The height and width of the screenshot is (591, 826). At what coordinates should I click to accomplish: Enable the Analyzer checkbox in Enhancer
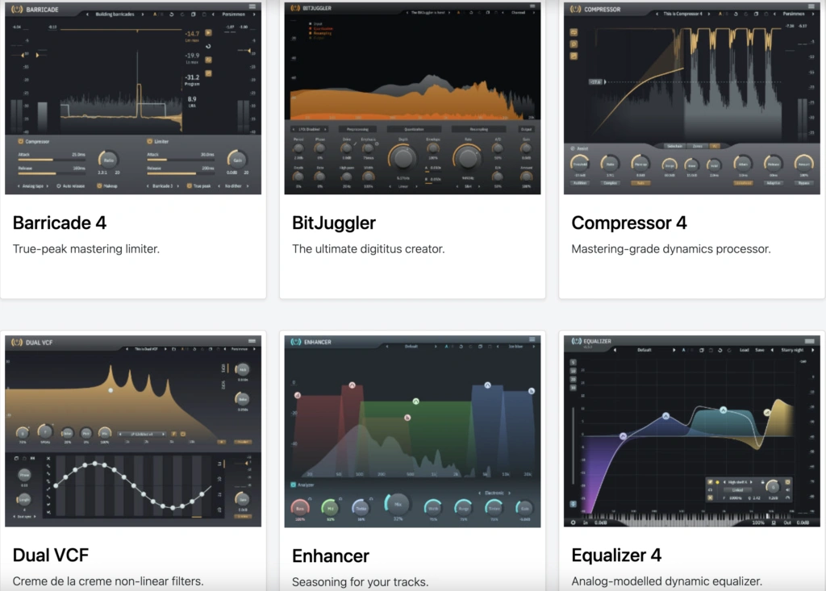click(x=293, y=485)
